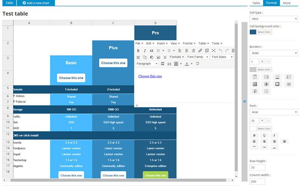Open the Font Family dropdown
This screenshot has width=300, height=186.
point(198,57)
